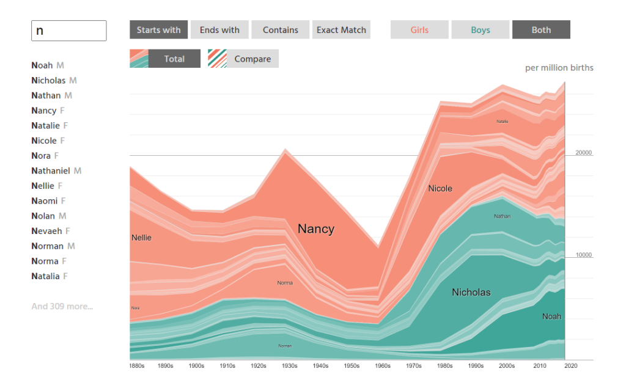This screenshot has width=626, height=391.
Task: Choose the Contains match mode
Action: 281,30
